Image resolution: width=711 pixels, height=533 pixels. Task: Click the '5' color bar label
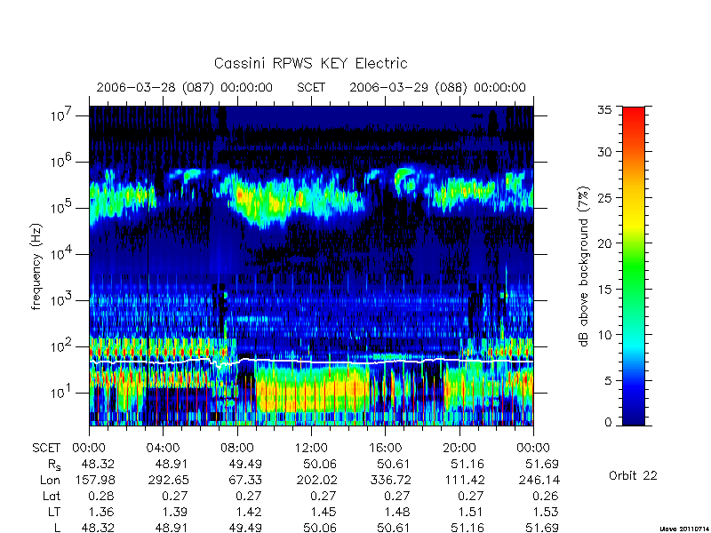pyautogui.click(x=608, y=380)
